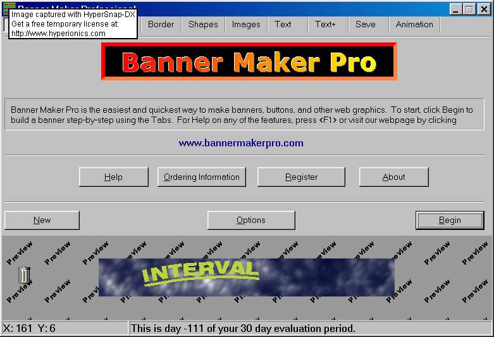Click the X Y coordinates readout
The image size is (494, 337).
click(29, 329)
